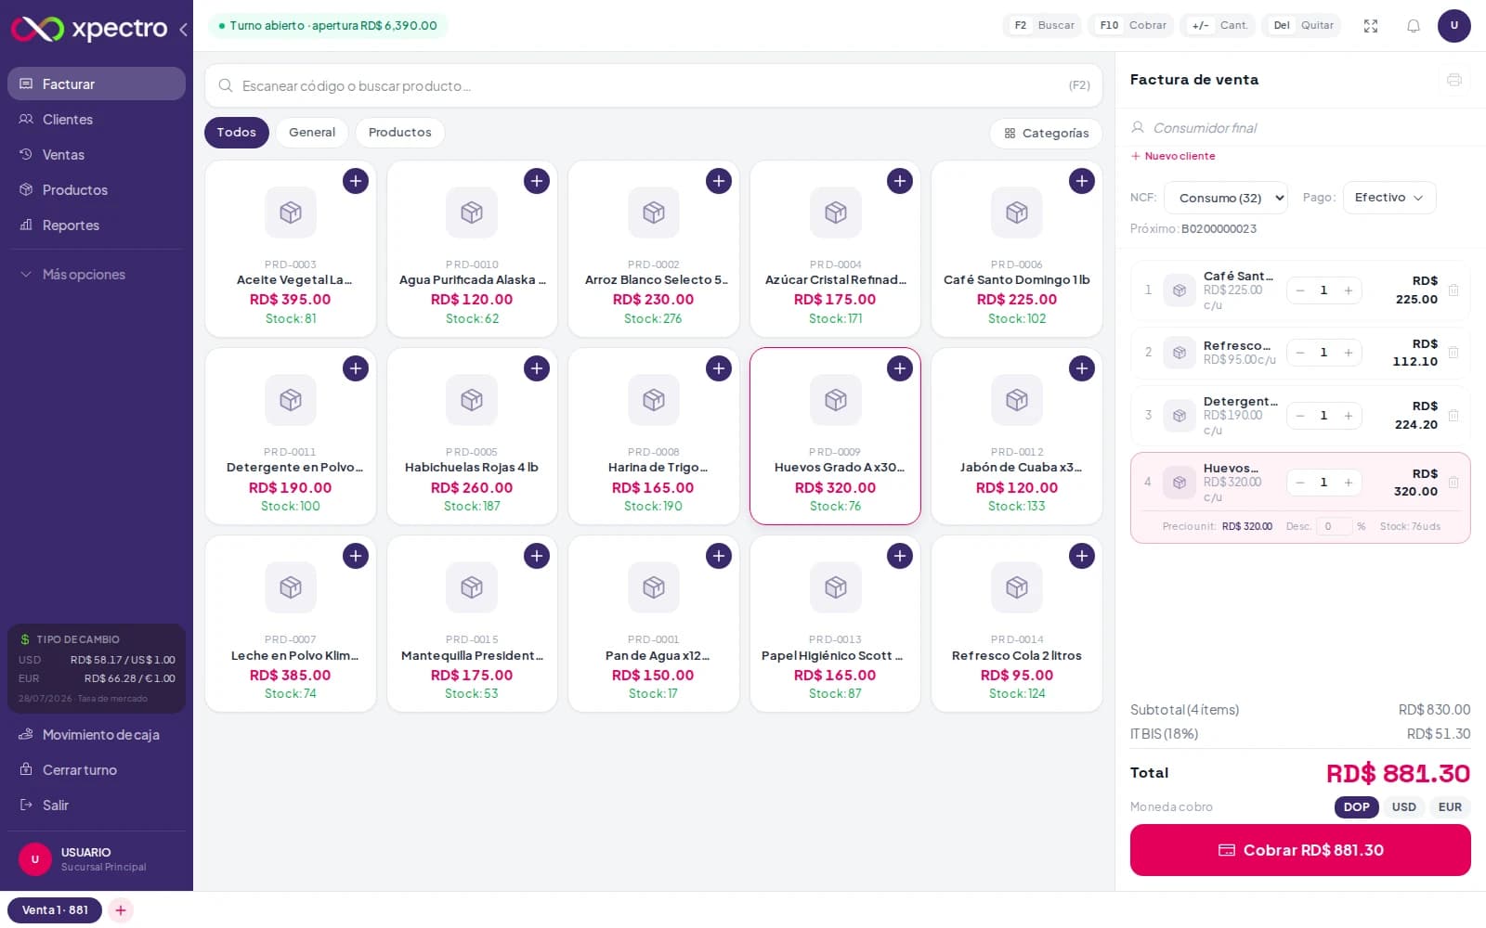Click the Cobrar RD$ 881.30 button

1300,850
